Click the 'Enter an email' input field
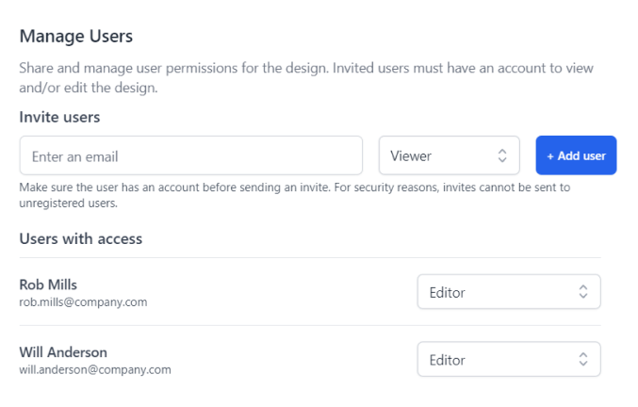The width and height of the screenshot is (638, 407). tap(190, 155)
